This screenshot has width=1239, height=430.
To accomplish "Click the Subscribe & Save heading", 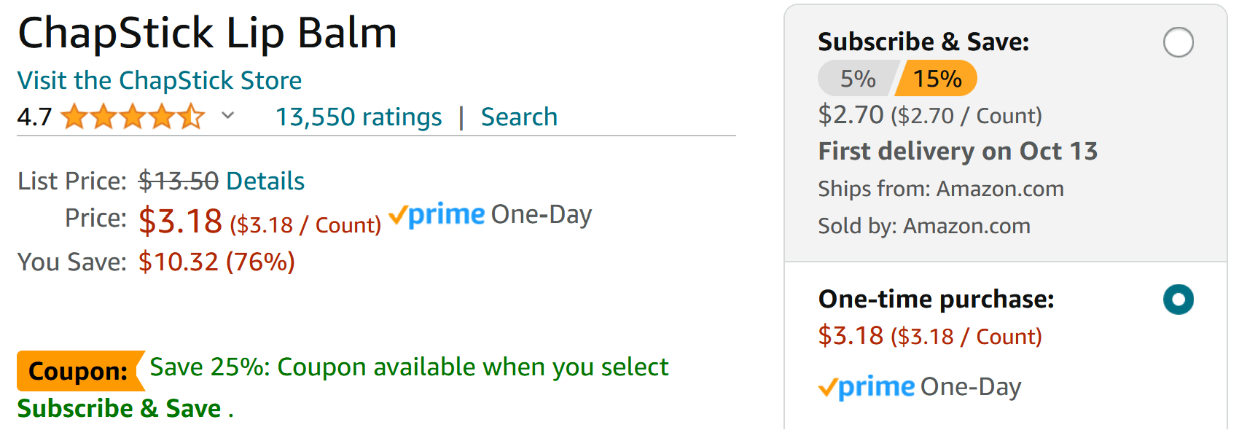I will pos(923,42).
